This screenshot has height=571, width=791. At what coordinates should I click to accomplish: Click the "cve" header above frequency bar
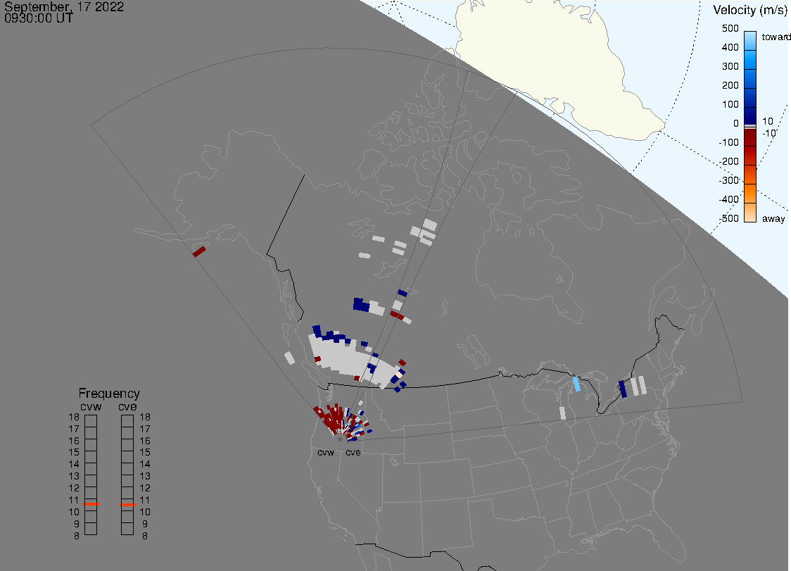click(127, 406)
